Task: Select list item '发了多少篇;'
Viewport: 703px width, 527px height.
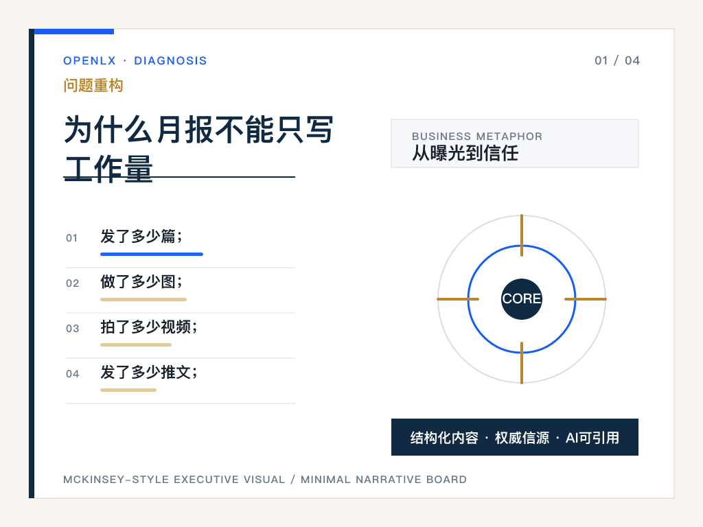Action: pyautogui.click(x=141, y=236)
